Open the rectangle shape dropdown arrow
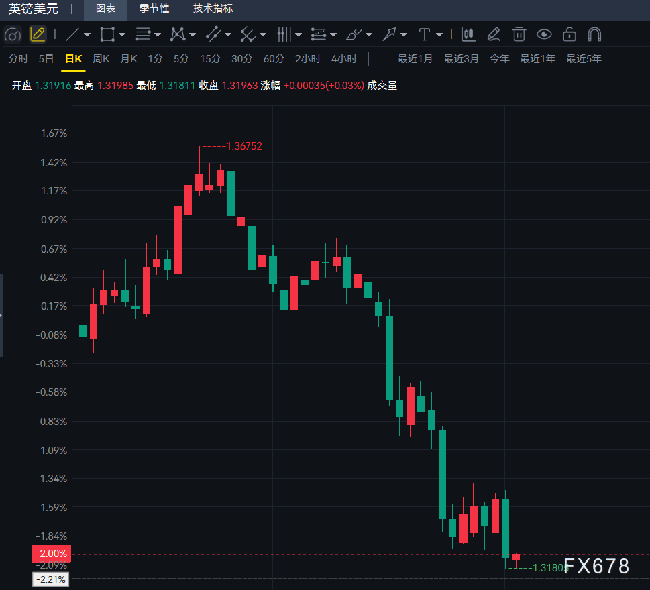650x590 pixels. 122,35
